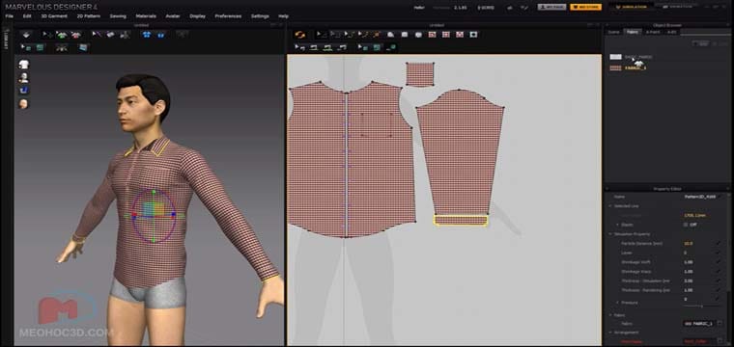Switch to the Fabric tab in Object Browser
734x347 pixels.
632,32
